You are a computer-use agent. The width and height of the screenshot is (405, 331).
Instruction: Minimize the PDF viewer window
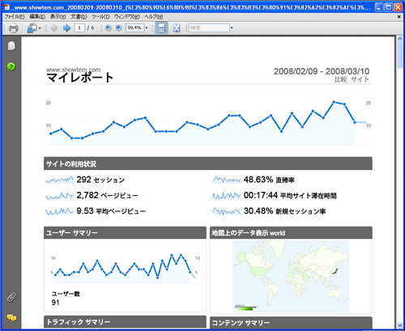(x=379, y=7)
